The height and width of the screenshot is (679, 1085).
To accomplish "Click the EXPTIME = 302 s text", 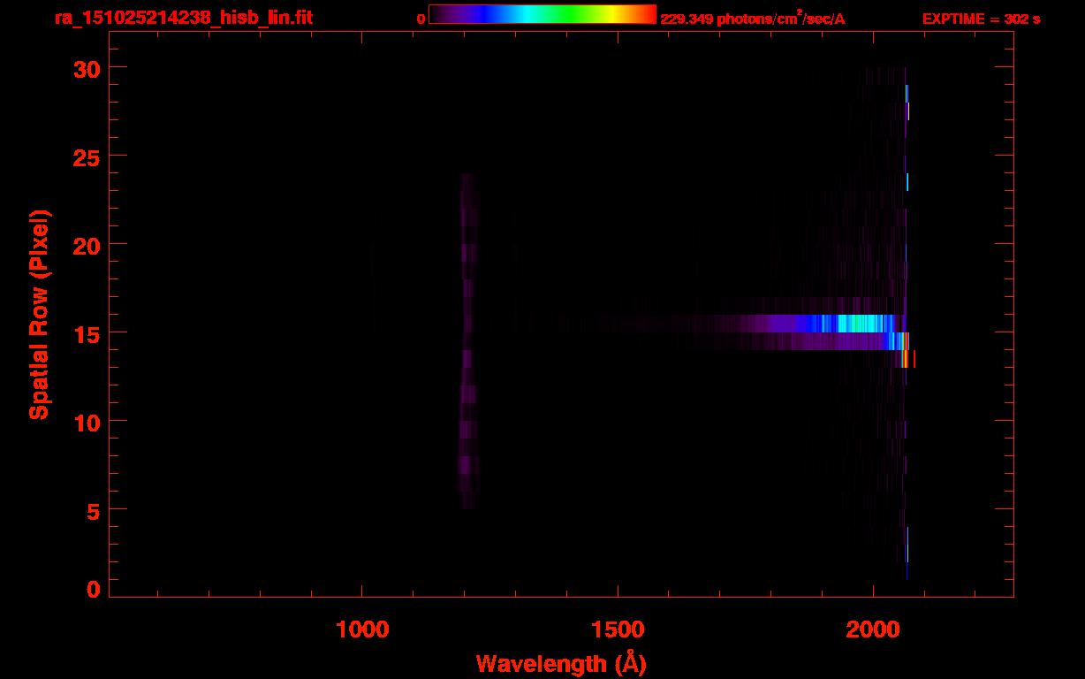I will pos(981,19).
